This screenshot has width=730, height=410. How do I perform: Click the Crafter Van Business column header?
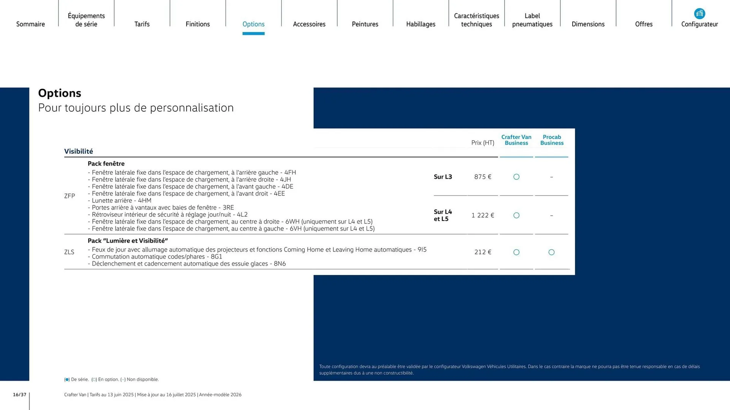coord(516,140)
